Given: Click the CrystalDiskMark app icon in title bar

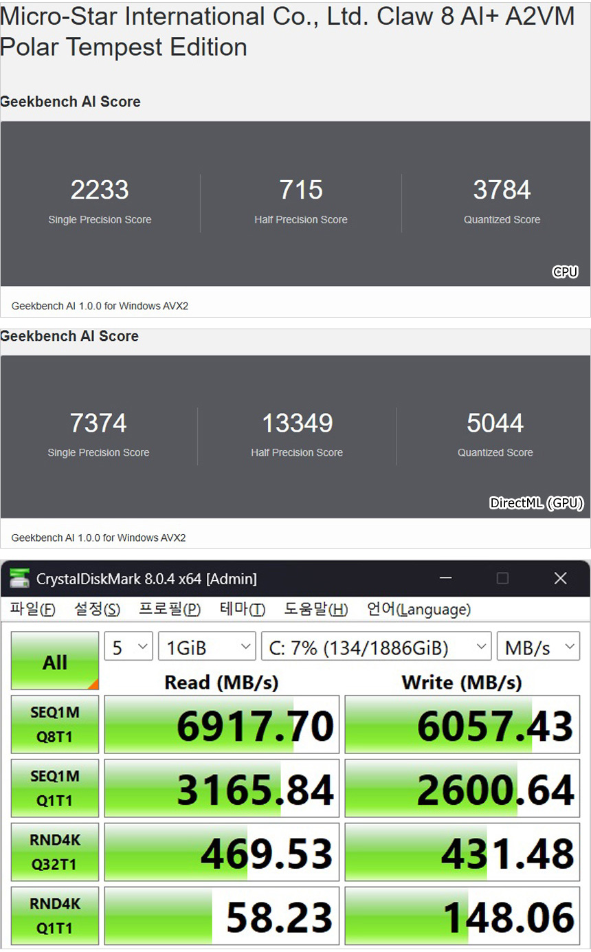Looking at the screenshot, I should point(19,579).
